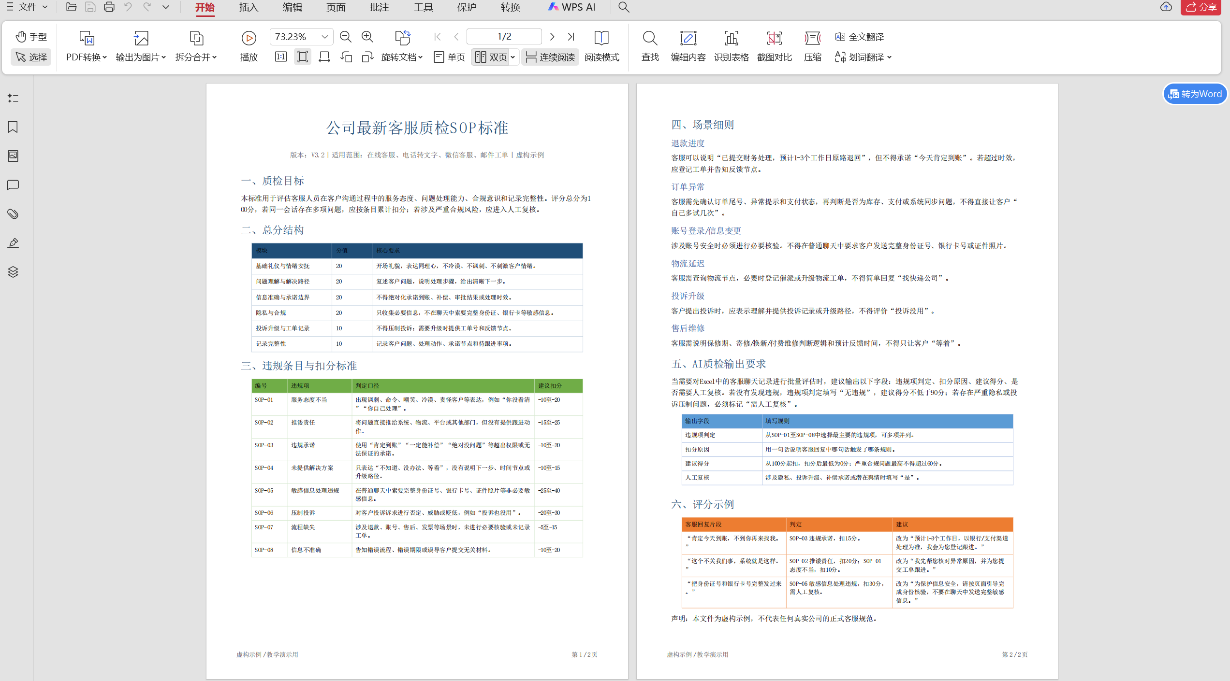
Task: Go to the next page
Action: (552, 37)
